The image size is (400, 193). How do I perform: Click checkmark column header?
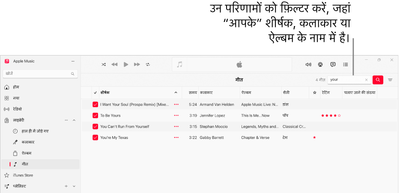[95, 93]
